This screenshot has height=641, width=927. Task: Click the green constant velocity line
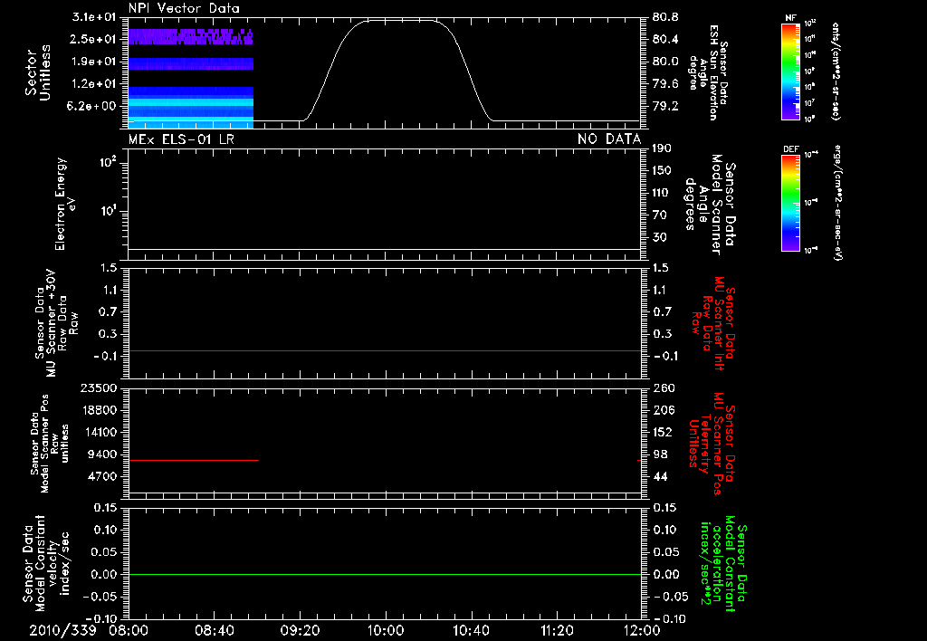385,574
